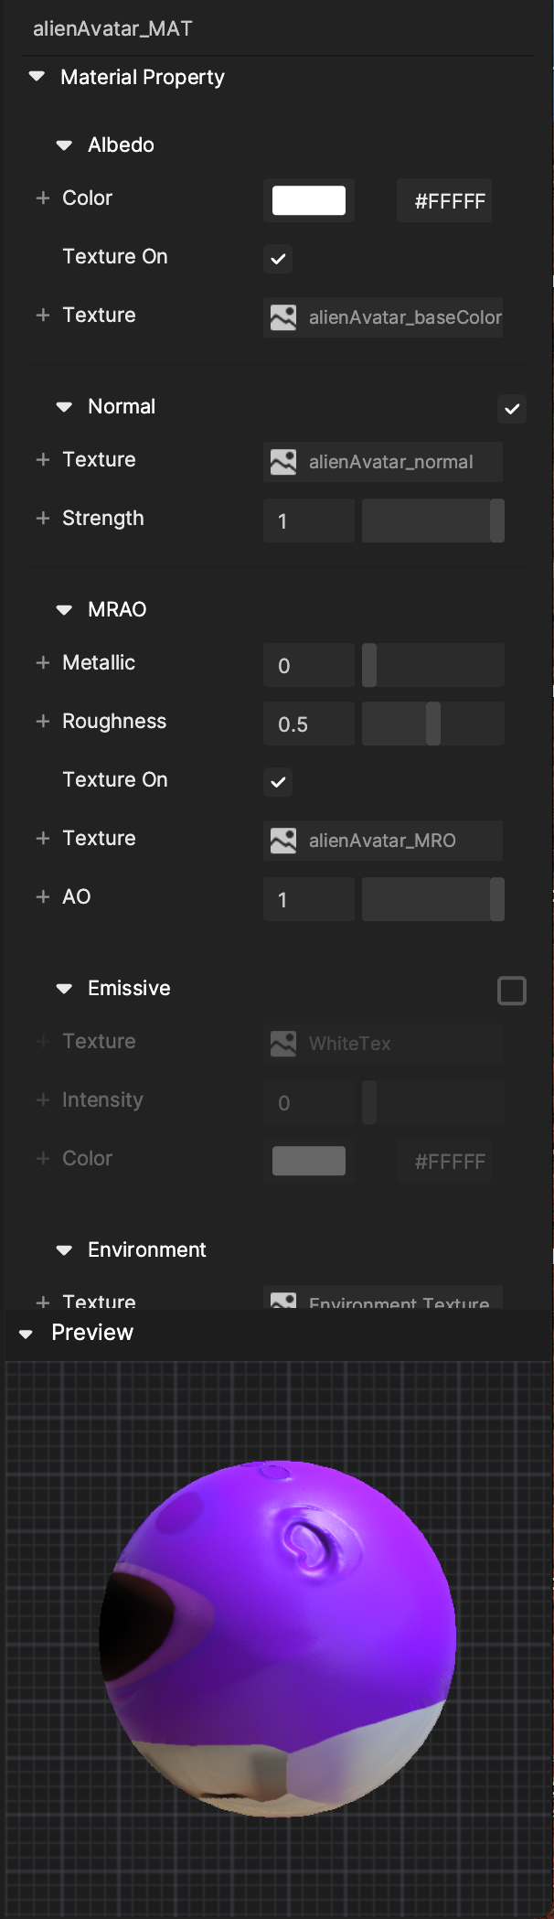Viewport: 554px width, 1919px height.
Task: Click the image icon for alienAvatar_normal texture
Action: [283, 462]
